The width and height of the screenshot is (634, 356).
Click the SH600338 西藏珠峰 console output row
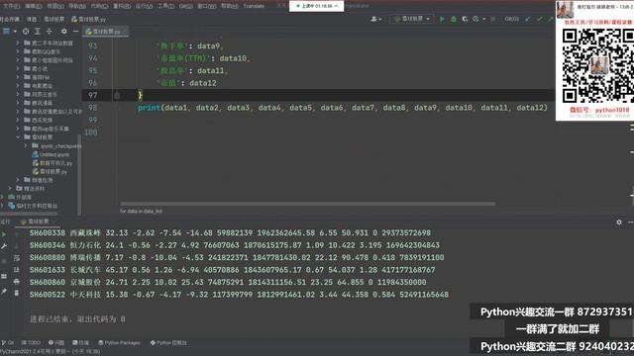[230, 233]
